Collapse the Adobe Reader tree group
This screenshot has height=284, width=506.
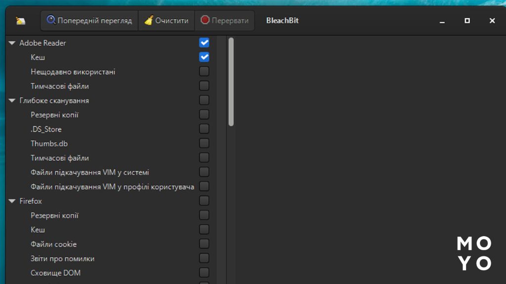12,43
